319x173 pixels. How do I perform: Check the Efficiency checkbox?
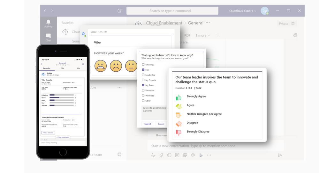[143, 65]
